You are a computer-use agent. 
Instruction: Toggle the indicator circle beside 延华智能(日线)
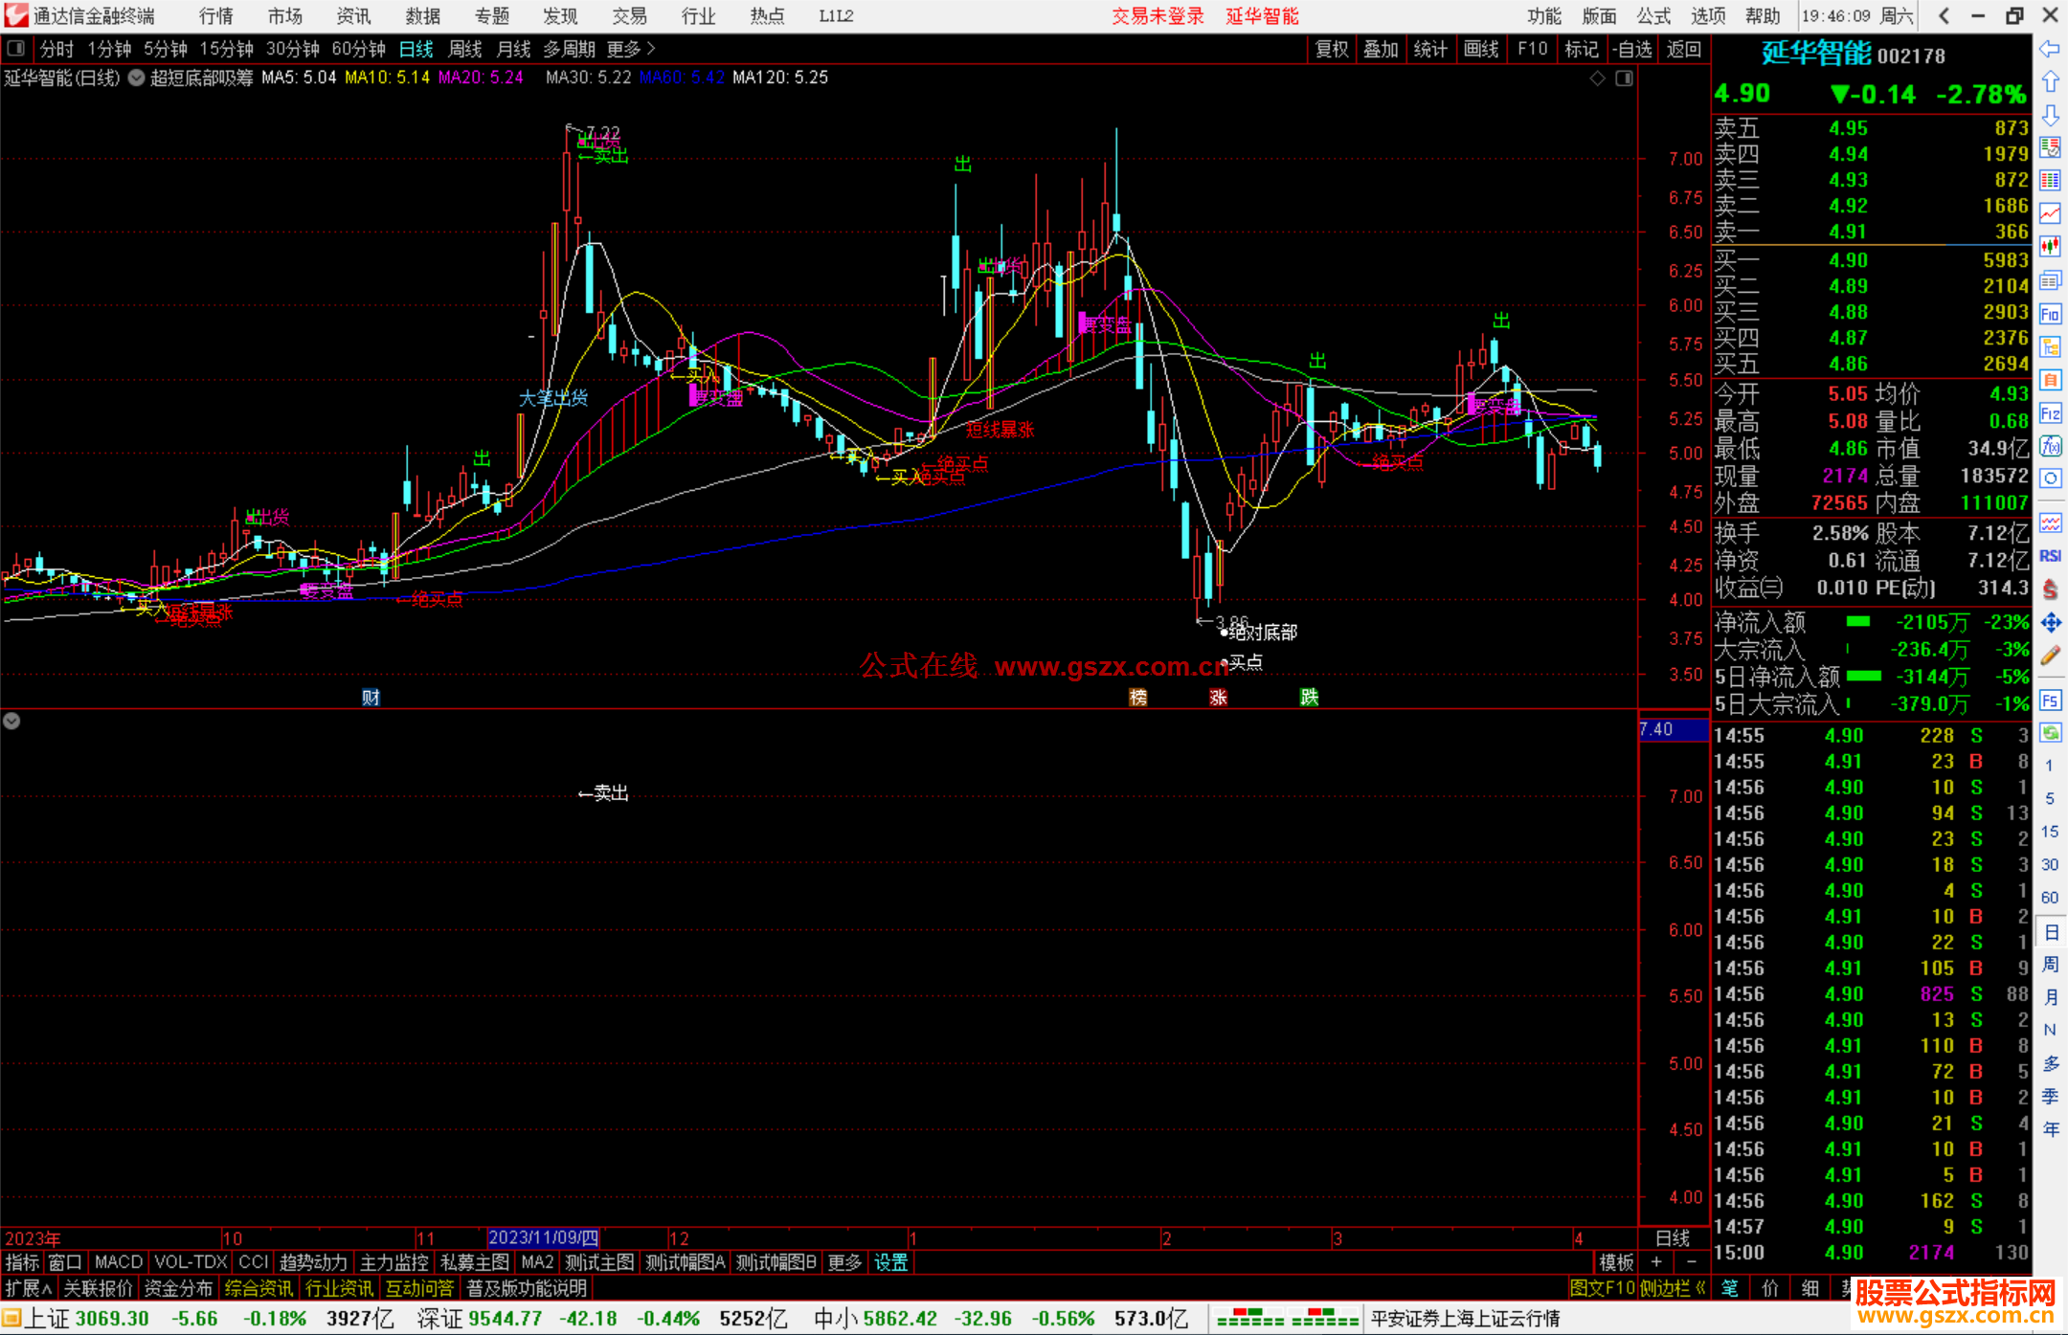(x=137, y=78)
